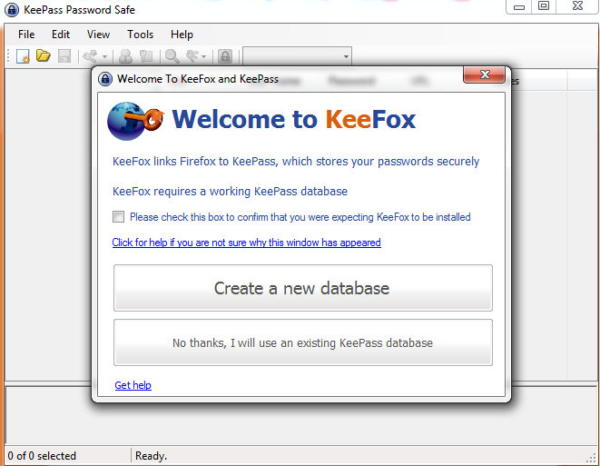Click the Get help link
The height and width of the screenshot is (466, 600).
point(133,385)
